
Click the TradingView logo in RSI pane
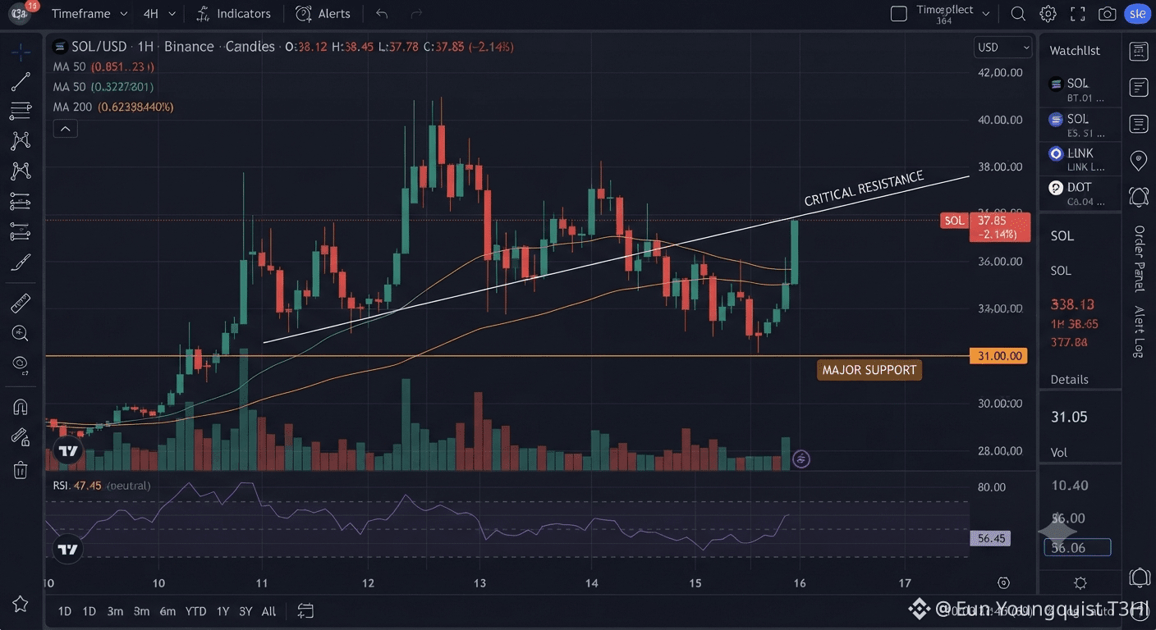68,550
